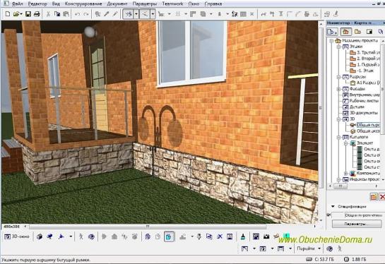Screen dimensions: 385x264
Task: Toggle the arrow selection tool button
Action: (128, 14)
